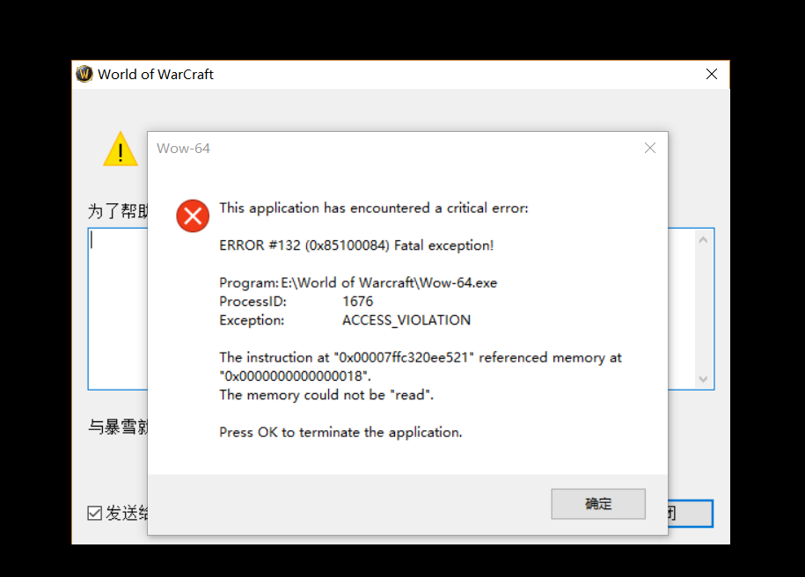Close the World of WarCraft window

[712, 75]
